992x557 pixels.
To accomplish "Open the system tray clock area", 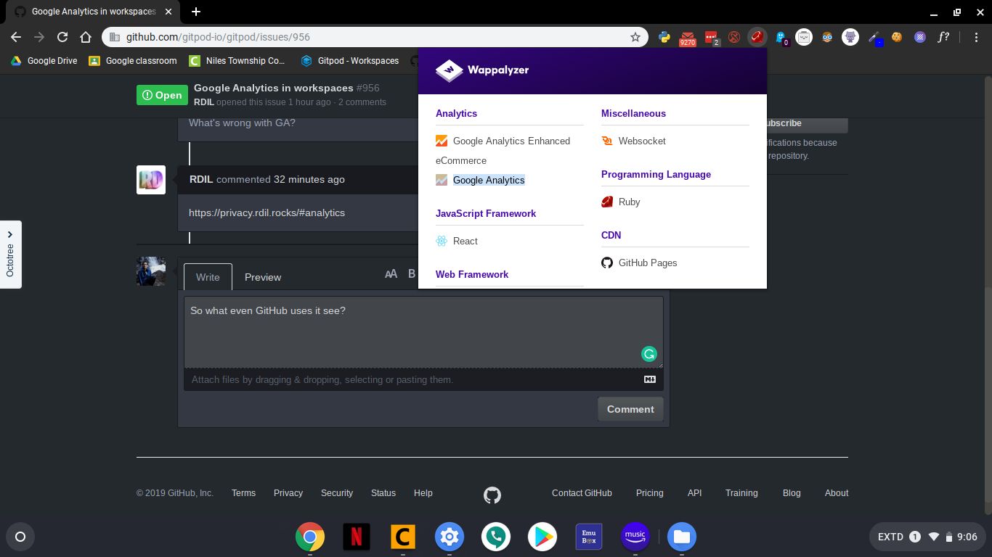I will coord(928,537).
